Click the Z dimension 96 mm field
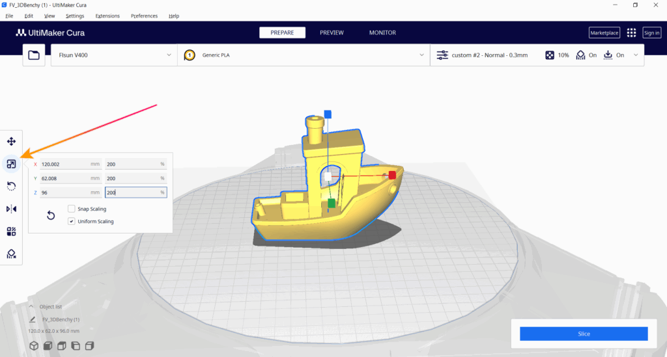Viewport: 667px width, 357px height. click(x=70, y=192)
